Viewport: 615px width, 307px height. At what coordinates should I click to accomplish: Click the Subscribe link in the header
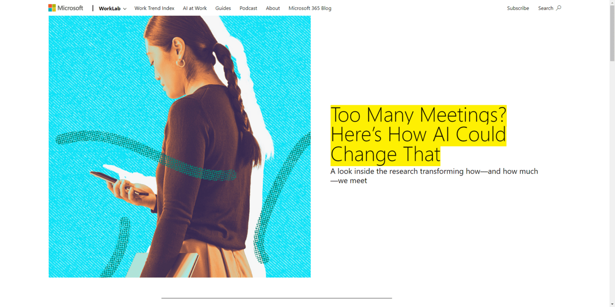click(518, 8)
